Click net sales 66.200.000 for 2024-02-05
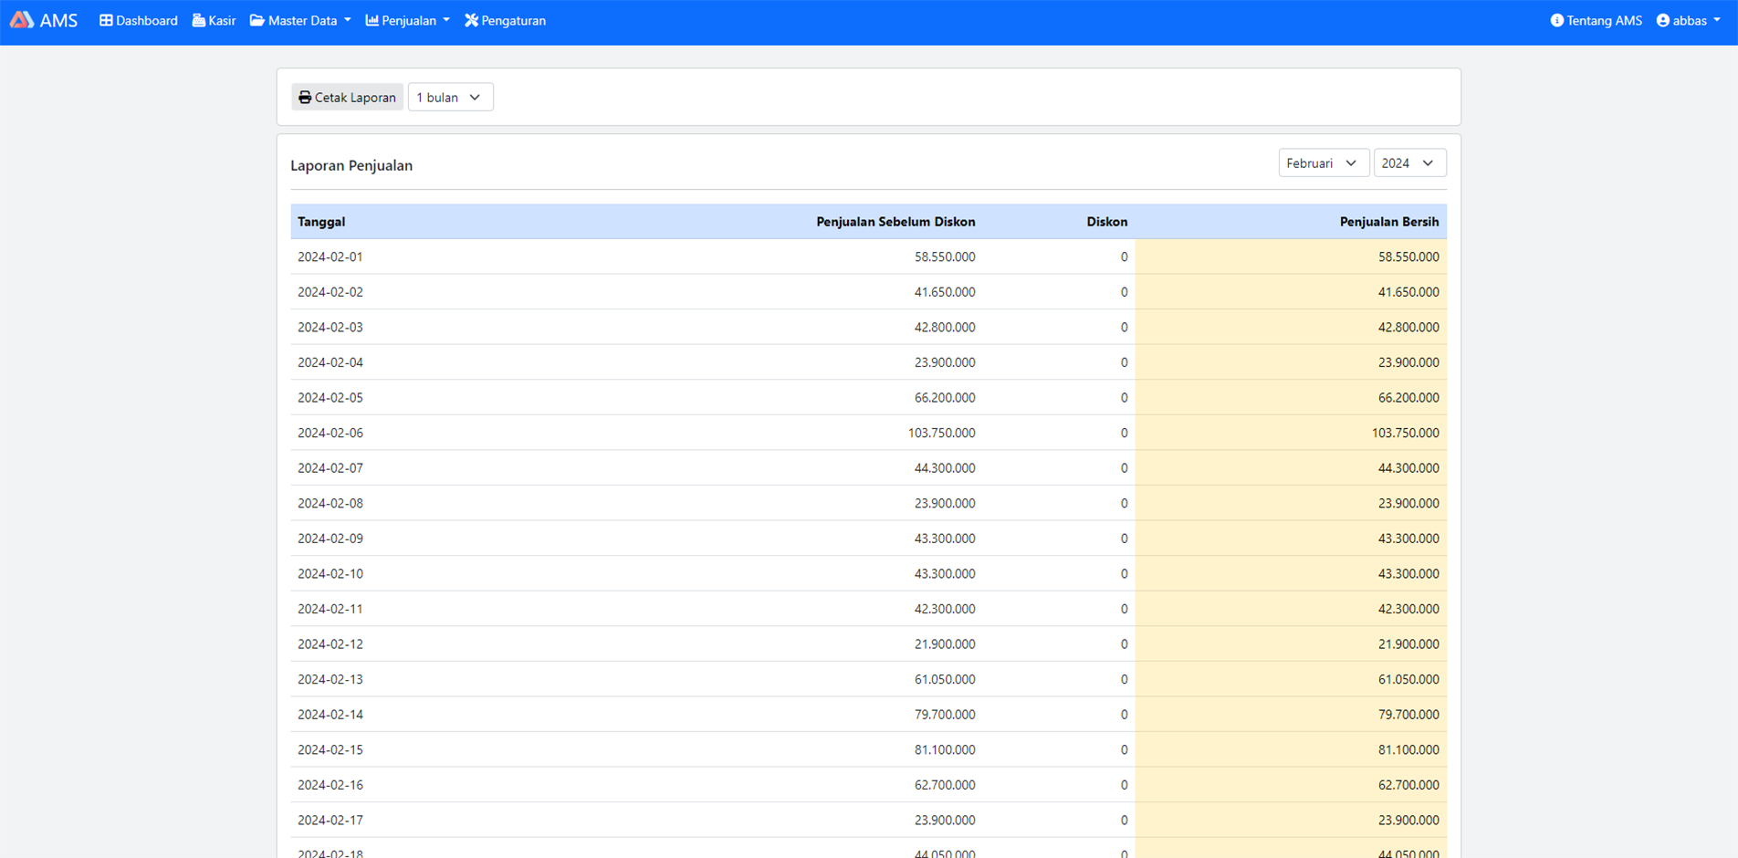1738x858 pixels. click(x=1408, y=397)
